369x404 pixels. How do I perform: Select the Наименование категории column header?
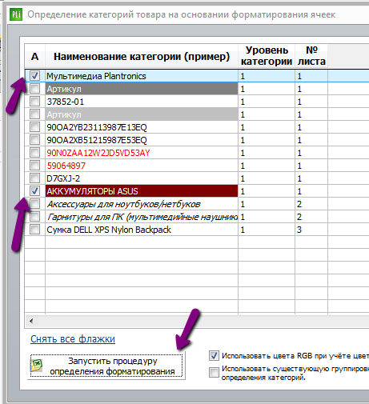click(x=142, y=56)
